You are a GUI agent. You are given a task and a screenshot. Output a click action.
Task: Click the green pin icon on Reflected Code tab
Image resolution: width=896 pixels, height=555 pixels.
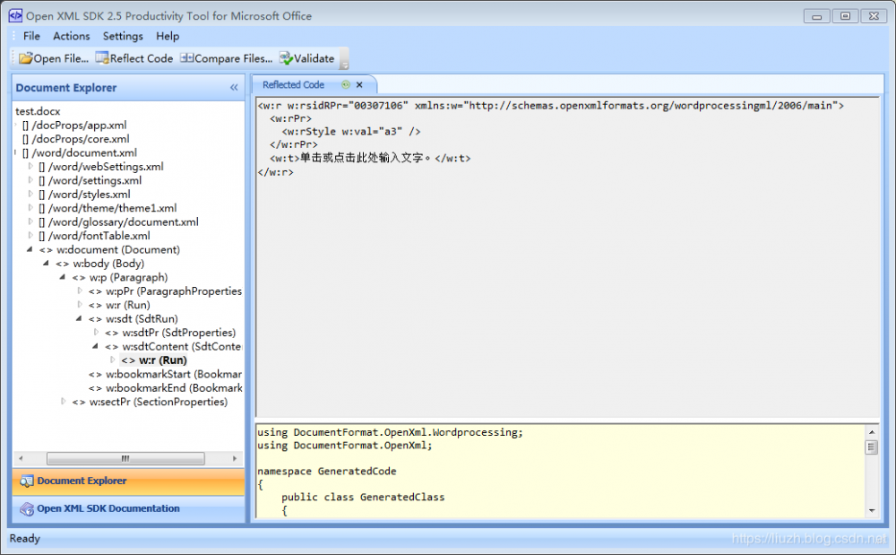click(x=346, y=84)
